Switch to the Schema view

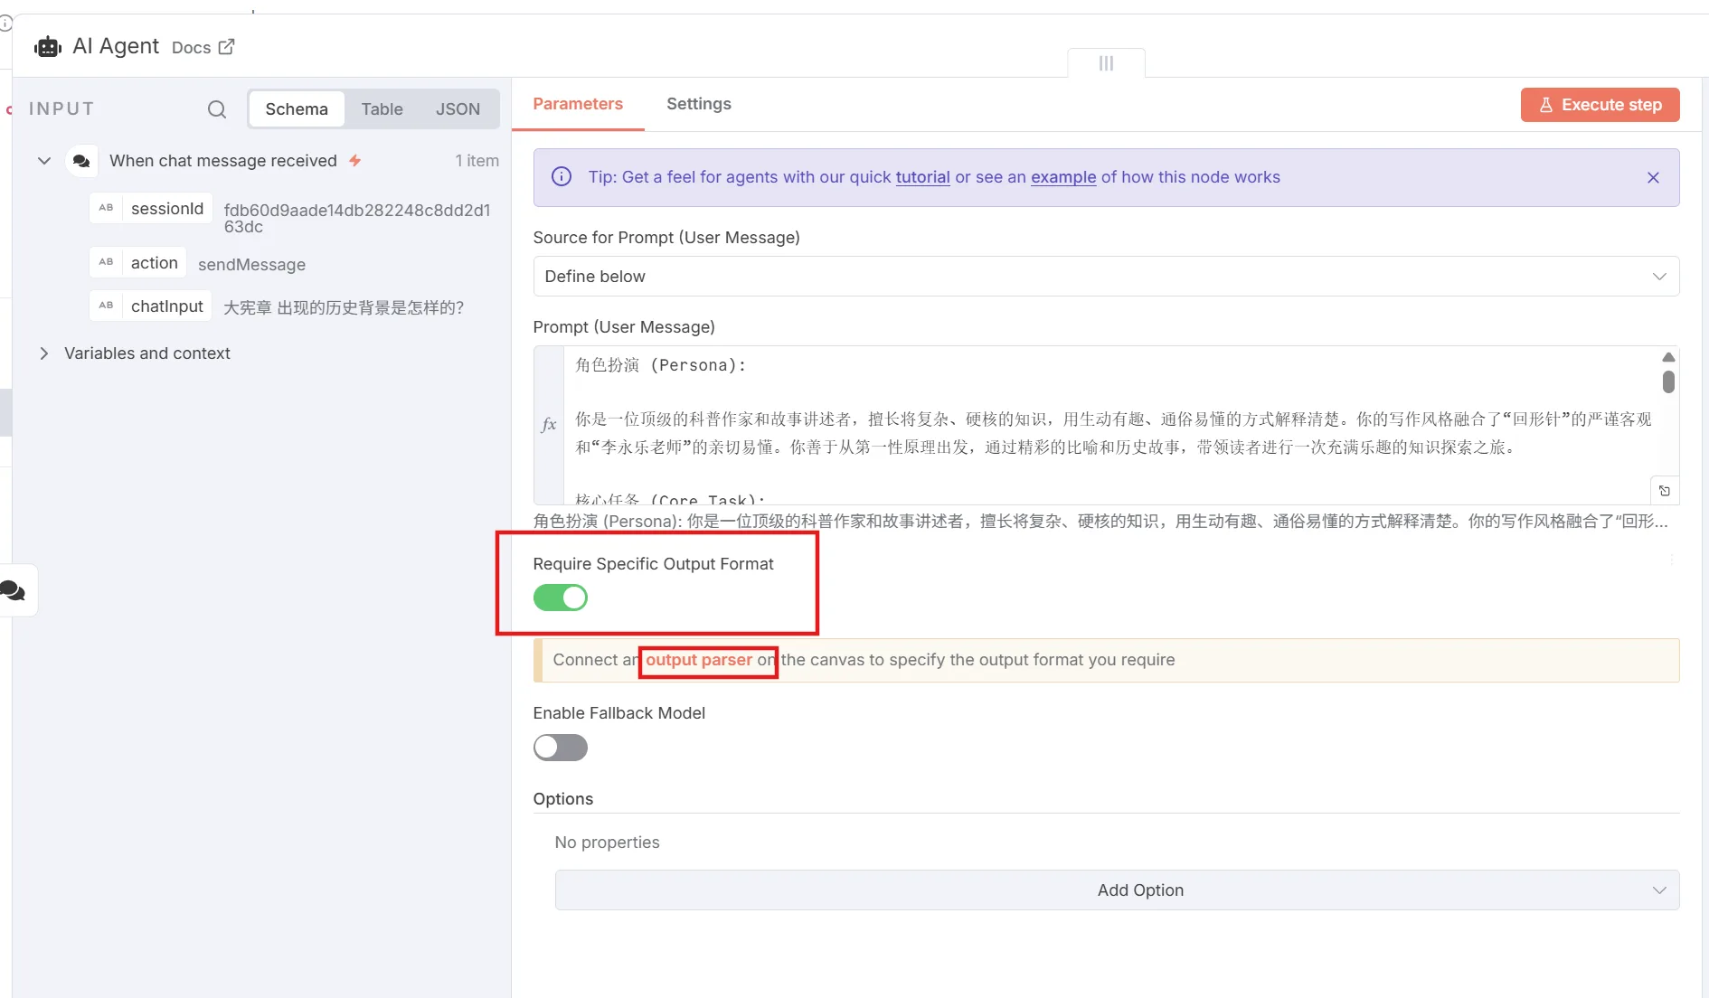pyautogui.click(x=297, y=108)
